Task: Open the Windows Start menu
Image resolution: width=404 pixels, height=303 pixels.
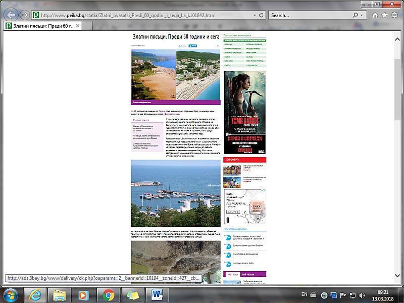Action: 10,294
